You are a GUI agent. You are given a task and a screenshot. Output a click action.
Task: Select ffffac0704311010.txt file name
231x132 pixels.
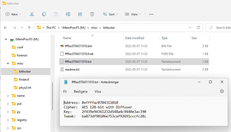coord(78,62)
